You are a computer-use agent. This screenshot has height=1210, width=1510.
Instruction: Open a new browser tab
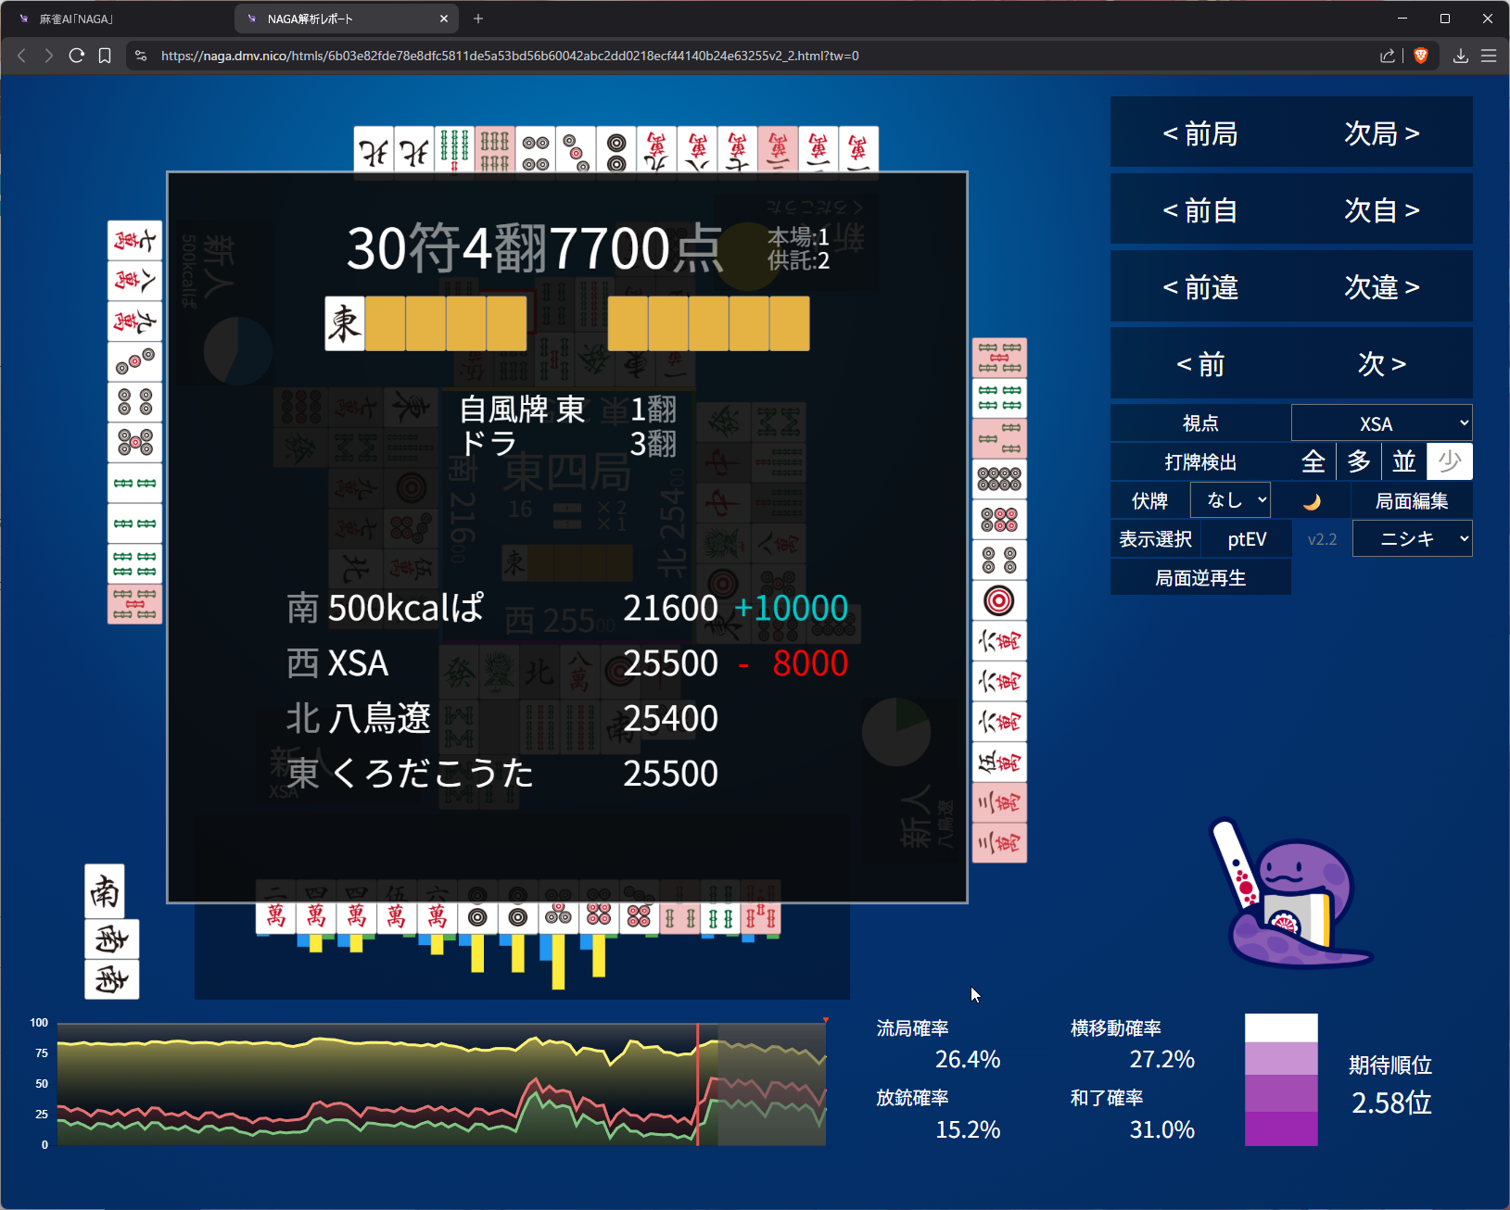478,19
